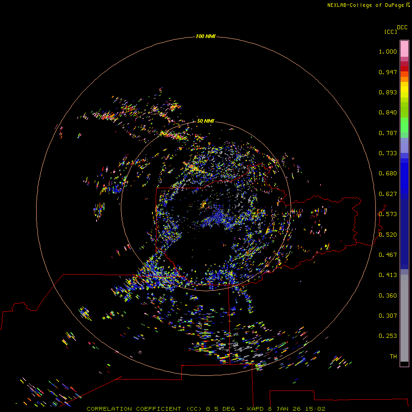Click the 0.840 scale value
The width and height of the screenshot is (412, 412).
point(388,113)
